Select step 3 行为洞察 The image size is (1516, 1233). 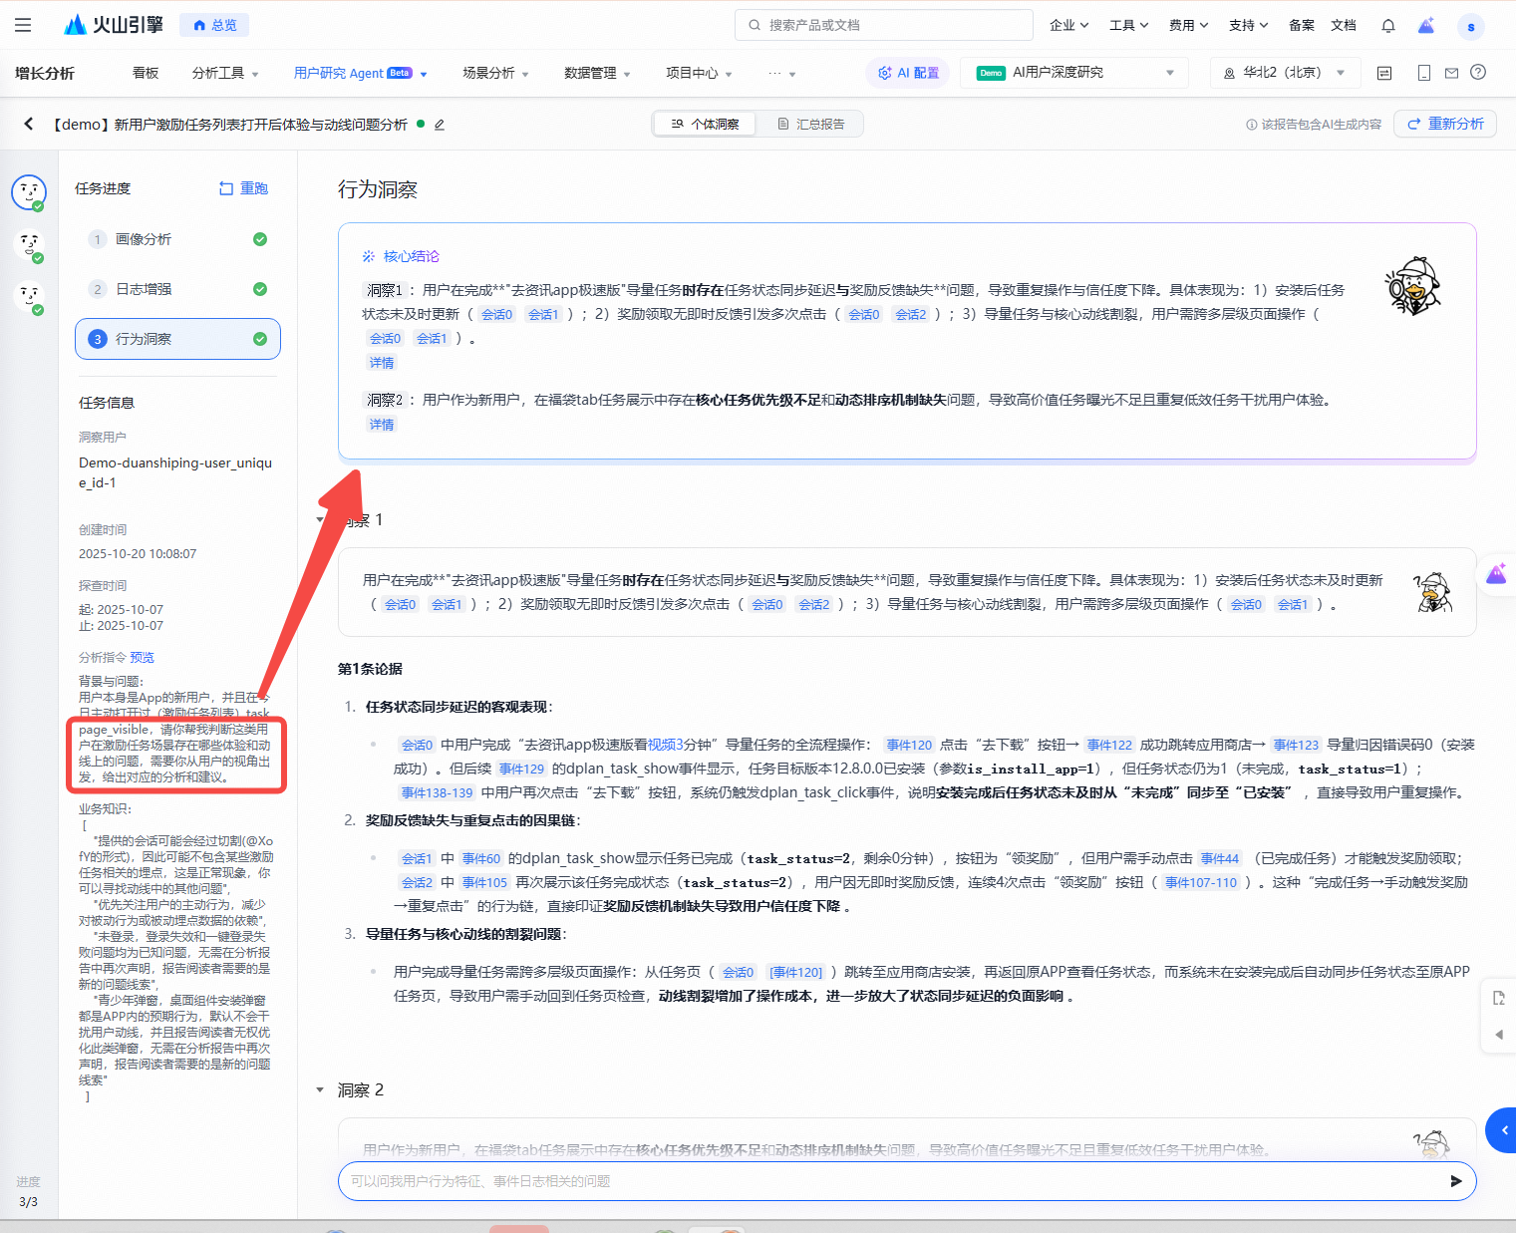tap(177, 339)
